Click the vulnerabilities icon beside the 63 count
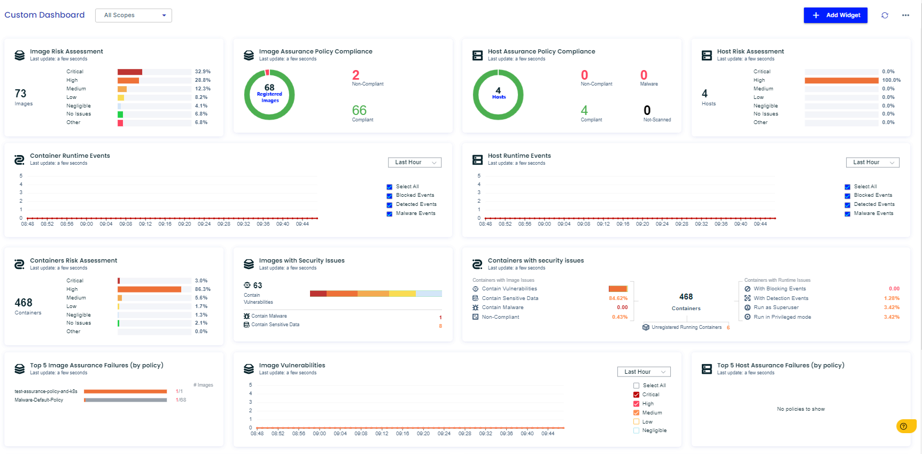This screenshot has width=922, height=454. 247,285
